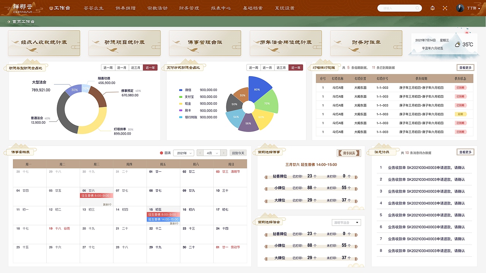Click the search magnifier icon

[418, 8]
